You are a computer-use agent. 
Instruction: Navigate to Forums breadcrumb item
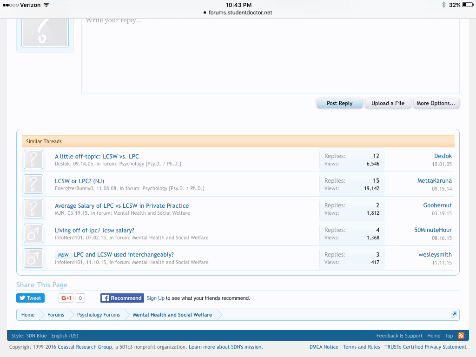point(55,315)
